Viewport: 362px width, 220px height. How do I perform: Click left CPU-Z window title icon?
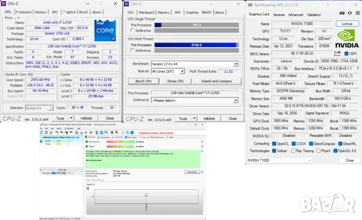coord(3,4)
